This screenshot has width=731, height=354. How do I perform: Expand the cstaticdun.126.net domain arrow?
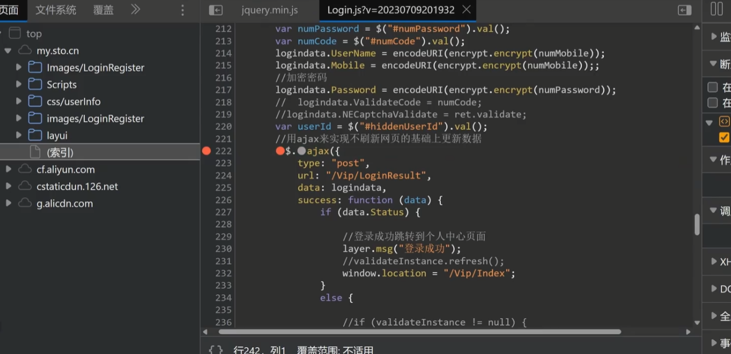pyautogui.click(x=8, y=186)
